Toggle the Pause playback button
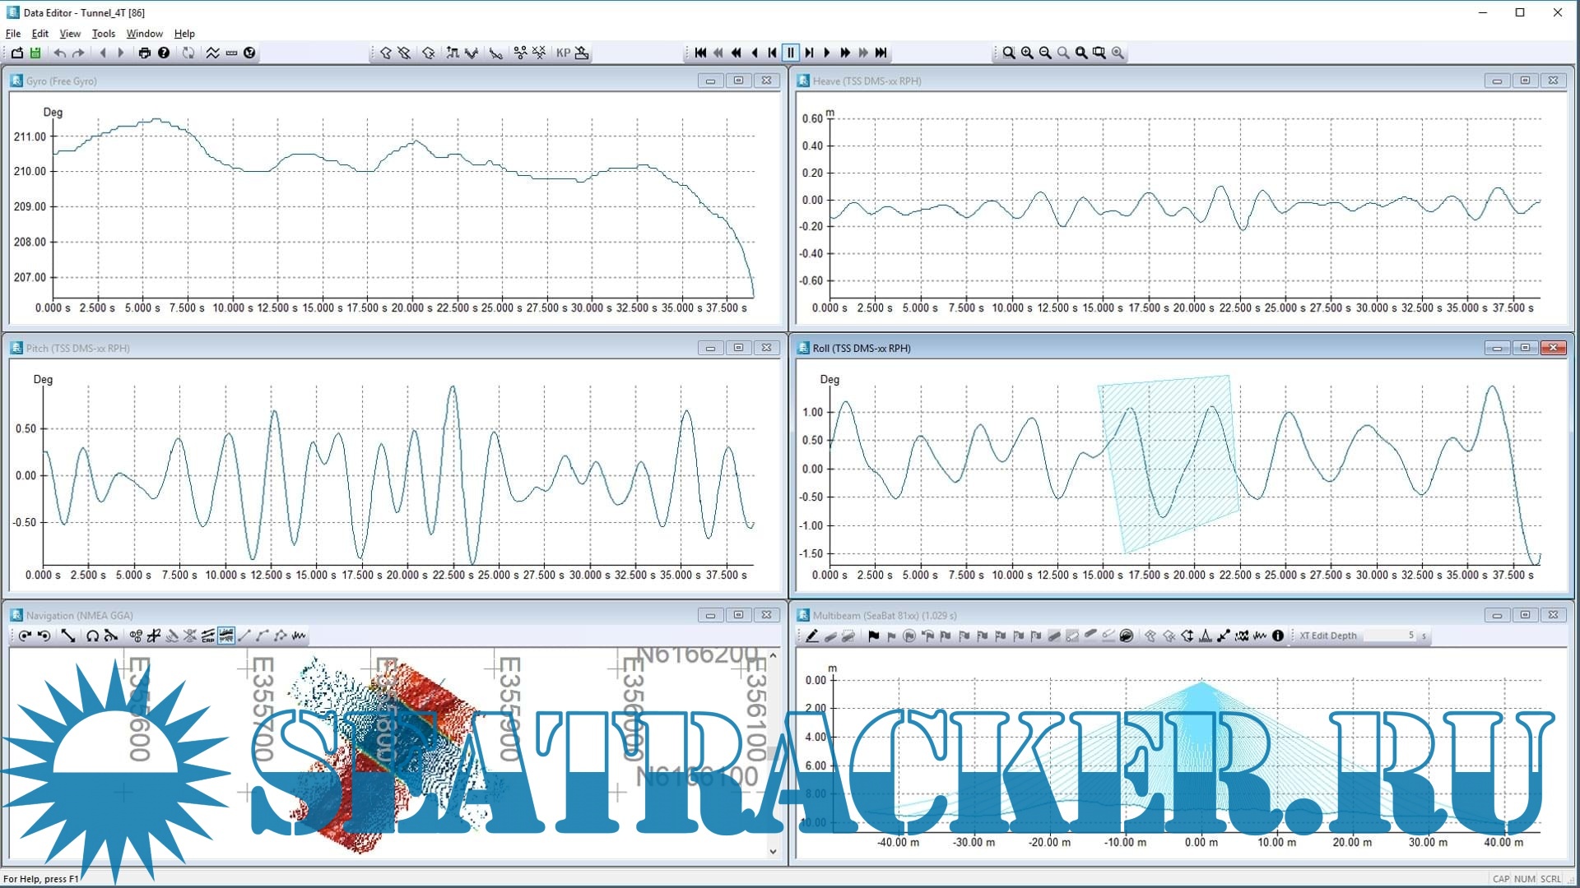Image resolution: width=1580 pixels, height=888 pixels. click(x=790, y=53)
